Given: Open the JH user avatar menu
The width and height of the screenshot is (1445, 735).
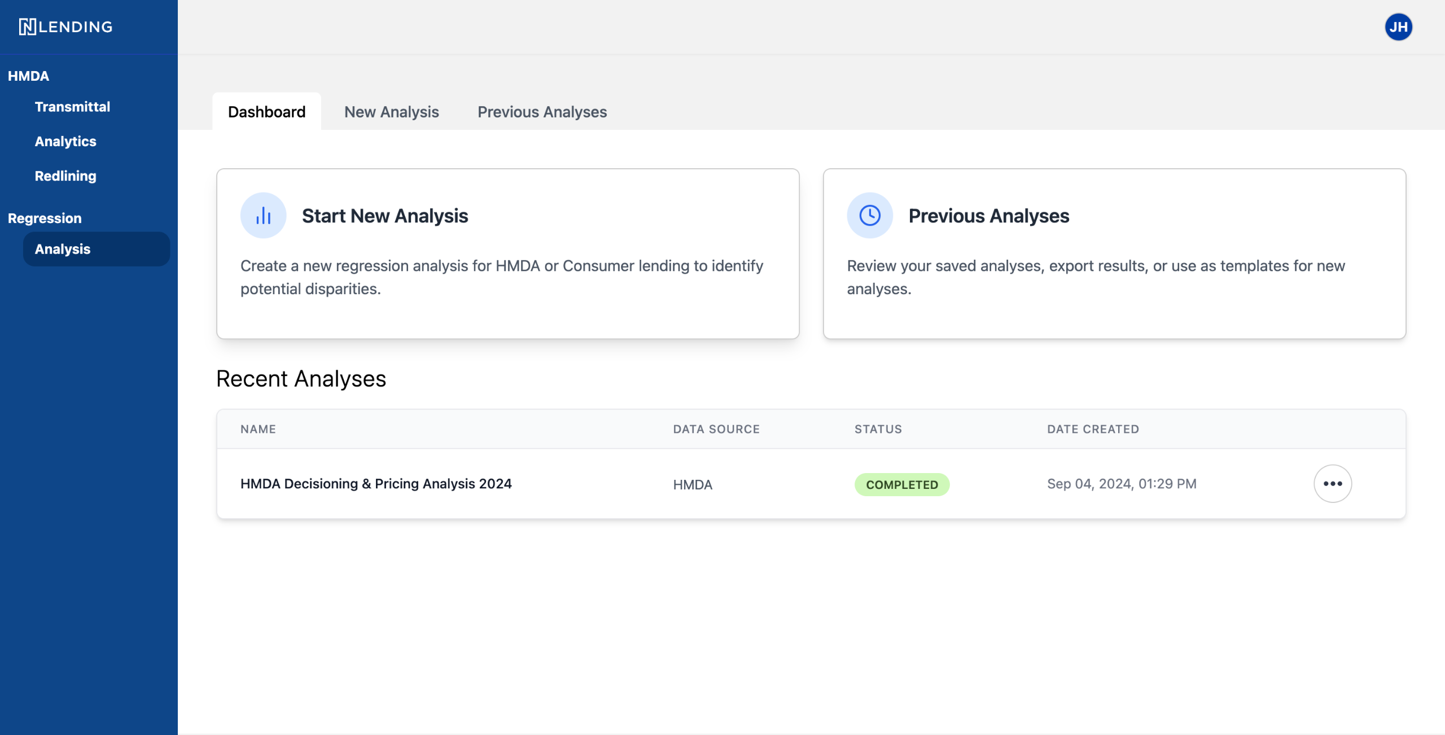Looking at the screenshot, I should tap(1398, 27).
